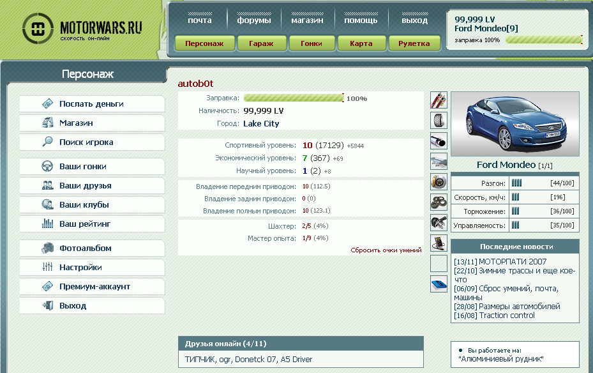The width and height of the screenshot is (593, 373).
Task: Click the empty car part slot
Action: 439,264
